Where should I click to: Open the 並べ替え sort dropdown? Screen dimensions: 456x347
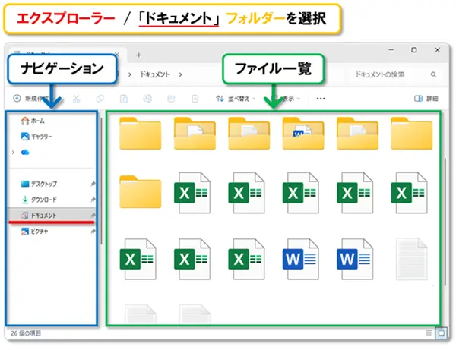pos(236,99)
